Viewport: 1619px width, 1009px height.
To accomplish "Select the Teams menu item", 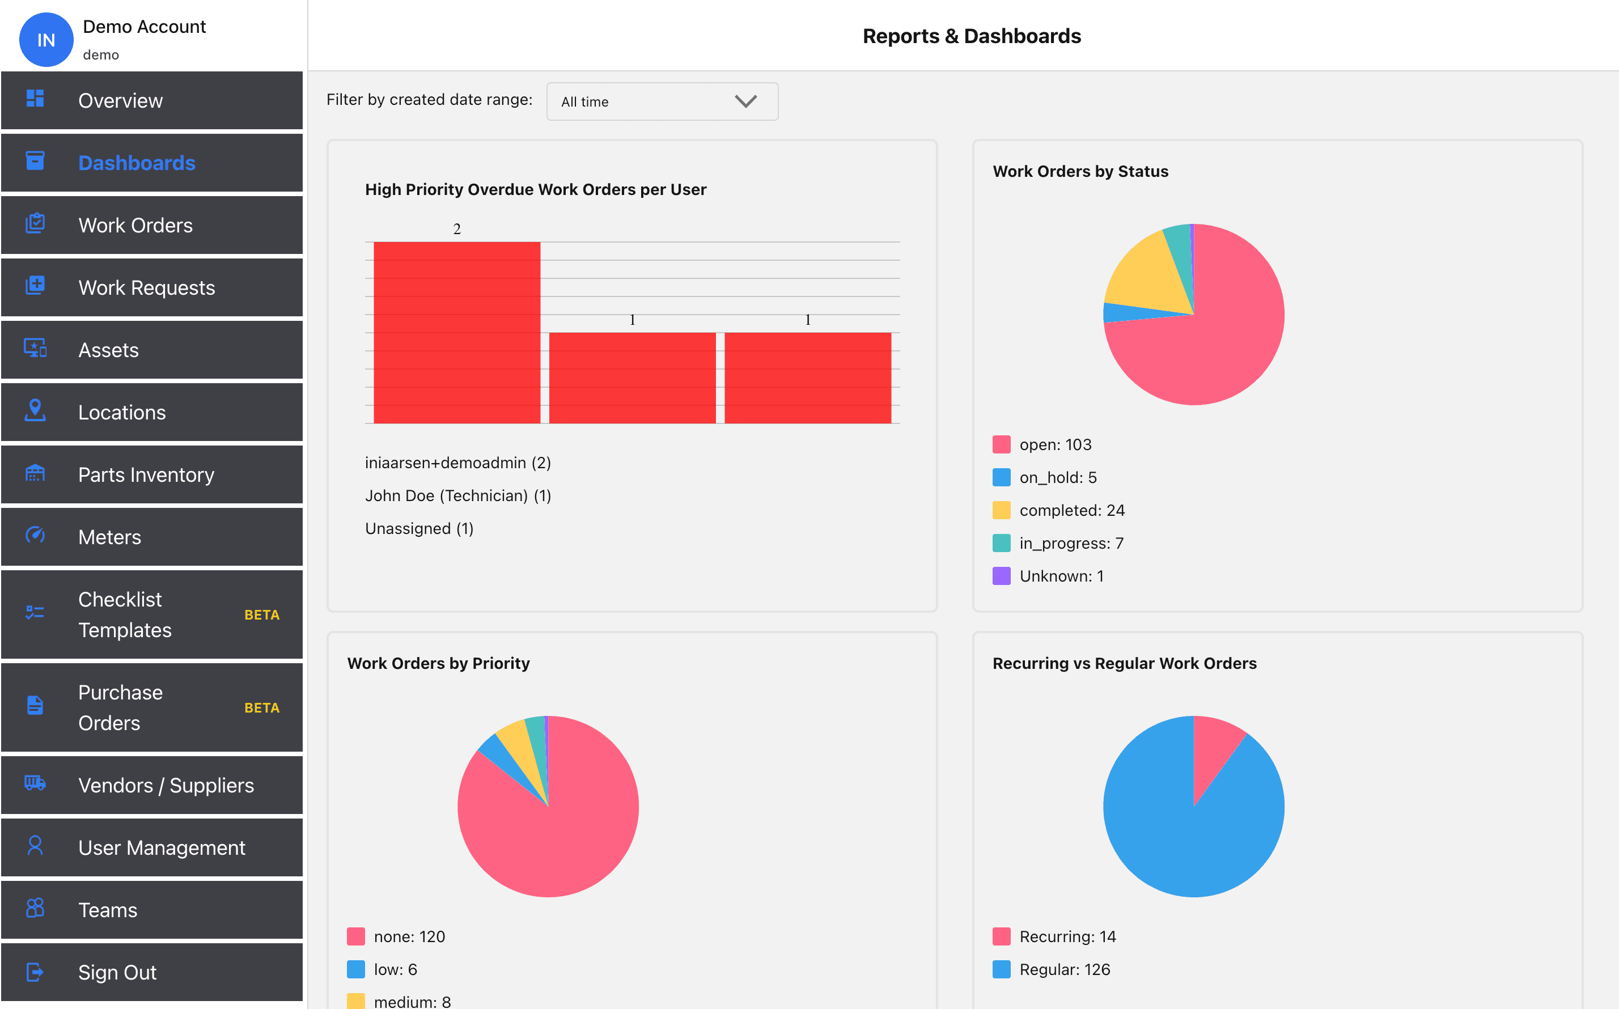I will (151, 910).
